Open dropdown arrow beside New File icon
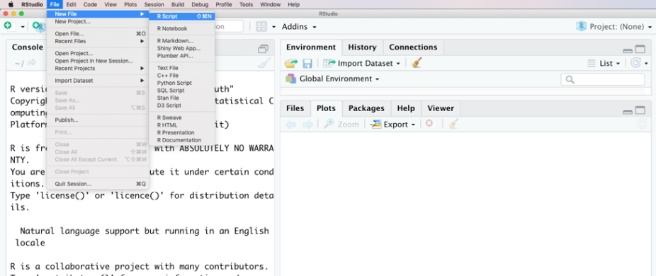Image resolution: width=656 pixels, height=276 pixels. click(23, 27)
